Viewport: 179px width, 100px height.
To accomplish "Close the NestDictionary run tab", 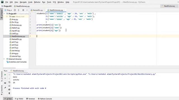I will [26, 71].
